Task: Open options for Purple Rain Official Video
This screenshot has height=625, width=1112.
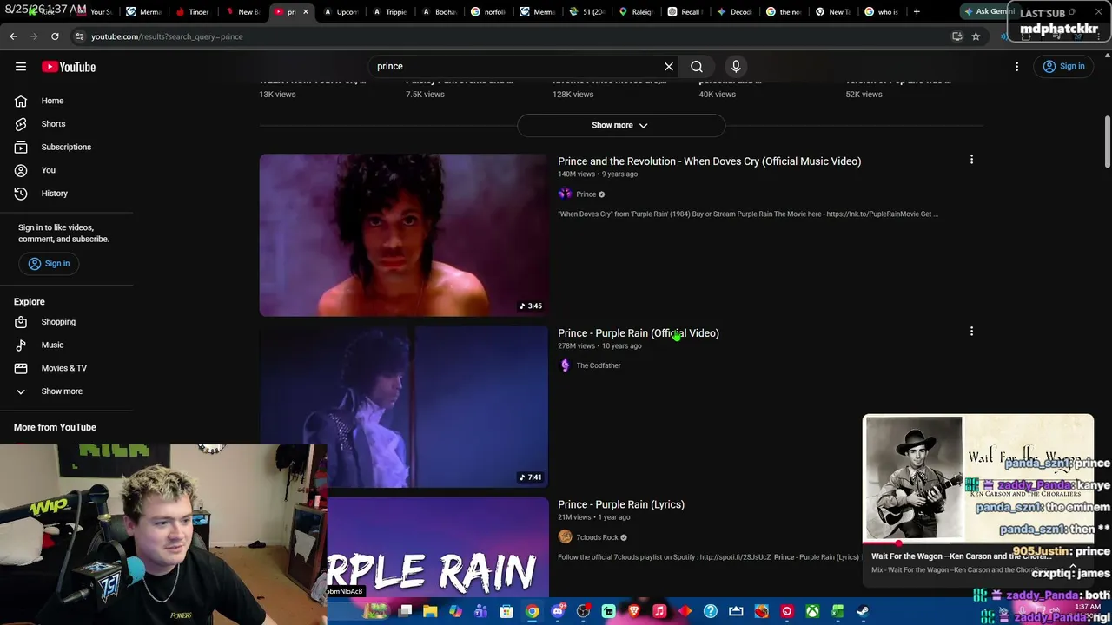Action: click(x=971, y=332)
